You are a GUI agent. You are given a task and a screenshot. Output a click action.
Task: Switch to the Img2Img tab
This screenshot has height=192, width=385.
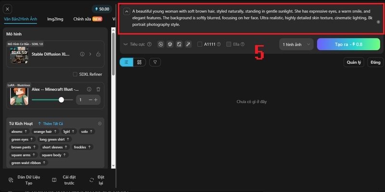tap(55, 19)
